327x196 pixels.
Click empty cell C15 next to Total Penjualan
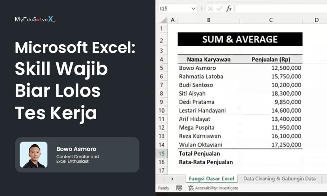(271, 153)
